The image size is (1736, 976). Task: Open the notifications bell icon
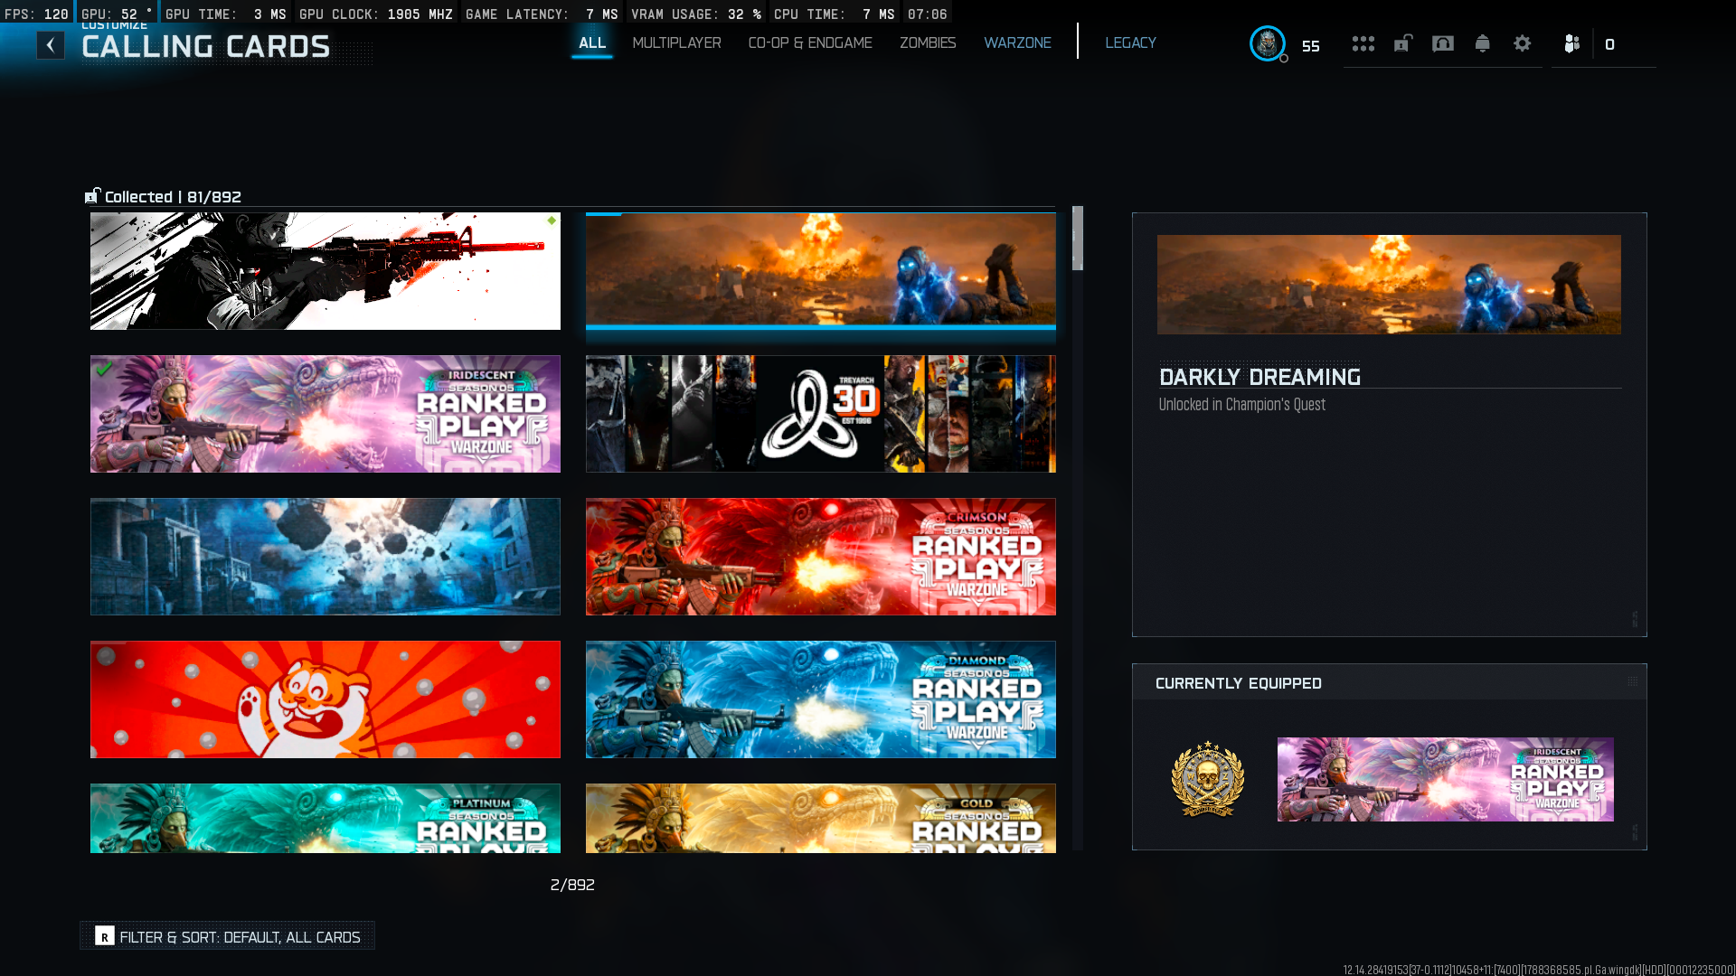point(1483,43)
